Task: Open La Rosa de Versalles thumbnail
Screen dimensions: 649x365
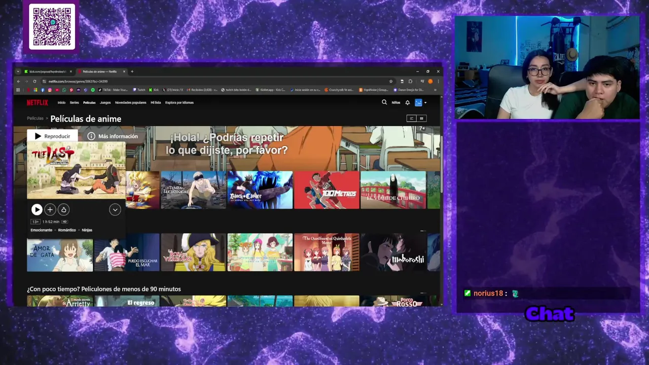Action: coord(193,252)
